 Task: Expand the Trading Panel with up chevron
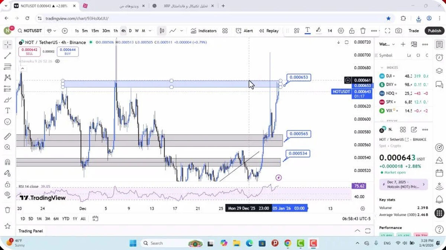point(357,231)
